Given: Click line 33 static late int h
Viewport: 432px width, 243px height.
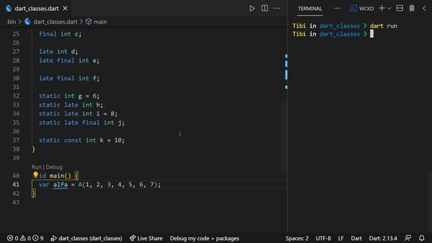Looking at the screenshot, I should click(x=71, y=105).
